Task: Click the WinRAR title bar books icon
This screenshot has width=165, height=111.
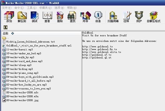Action: pyautogui.click(x=3, y=2)
